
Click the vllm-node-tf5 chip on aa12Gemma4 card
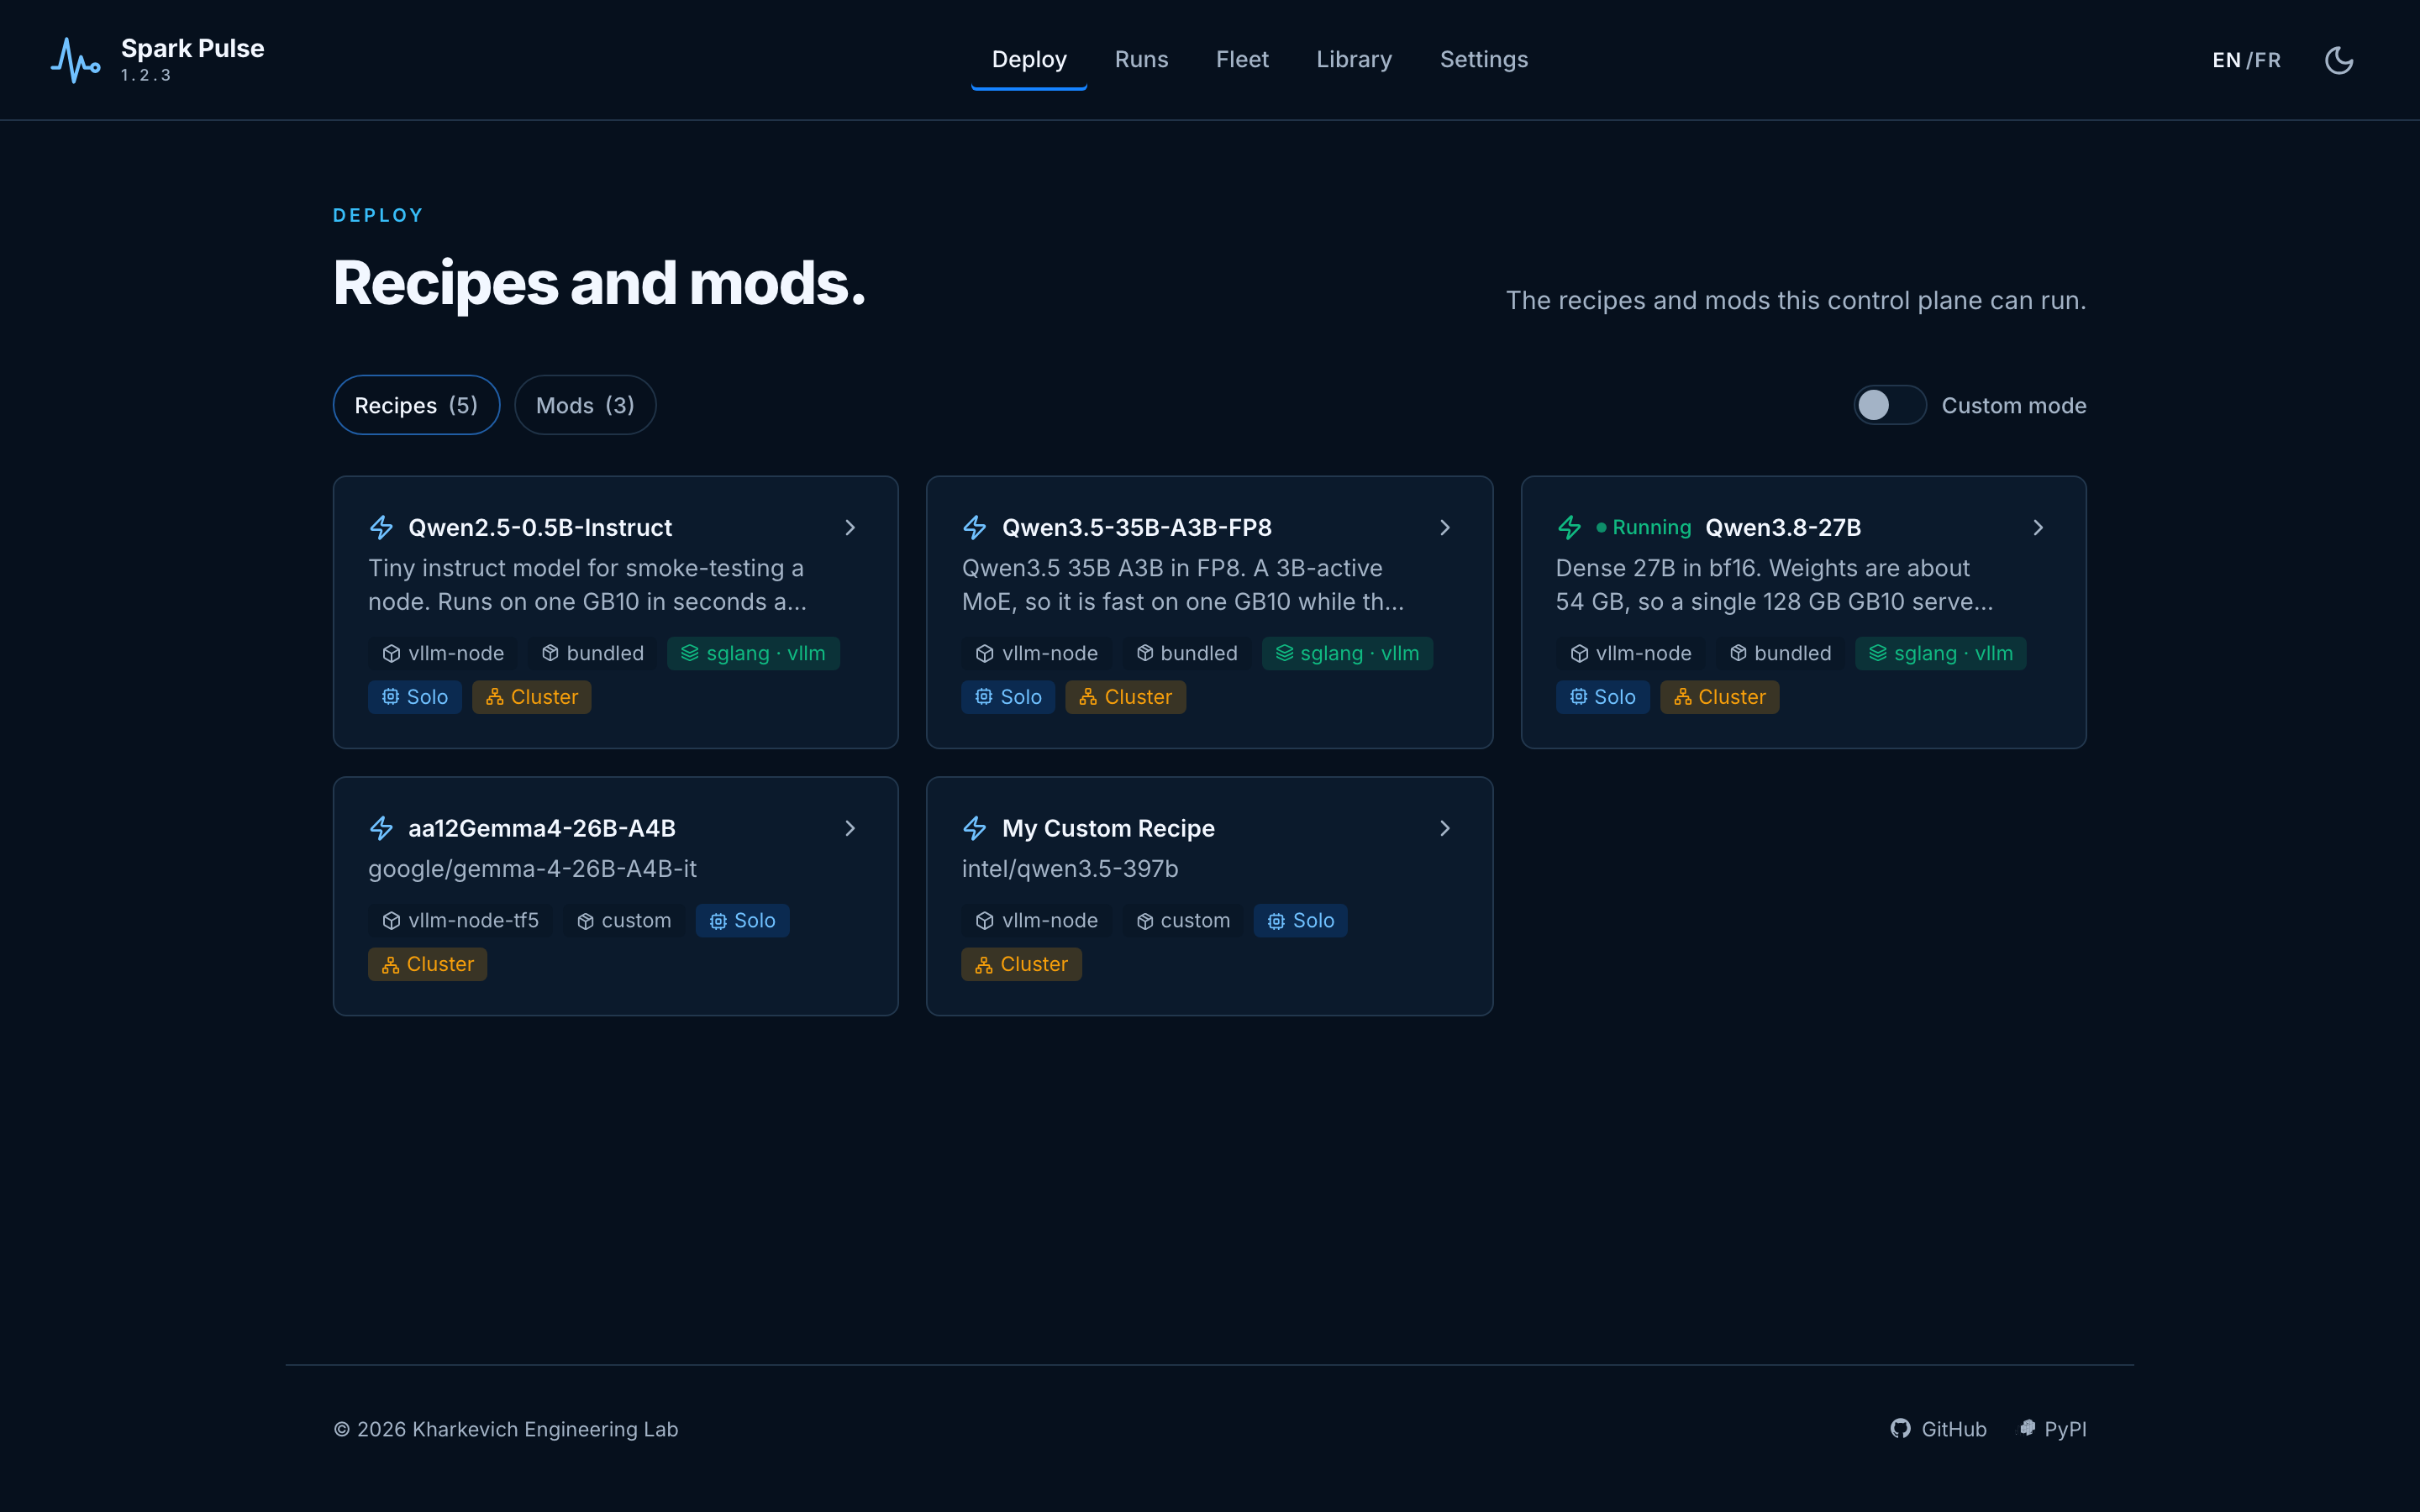click(x=461, y=920)
